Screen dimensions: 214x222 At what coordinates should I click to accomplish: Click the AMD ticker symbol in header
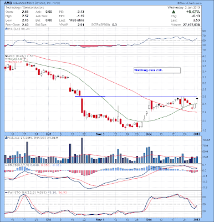(7, 3)
